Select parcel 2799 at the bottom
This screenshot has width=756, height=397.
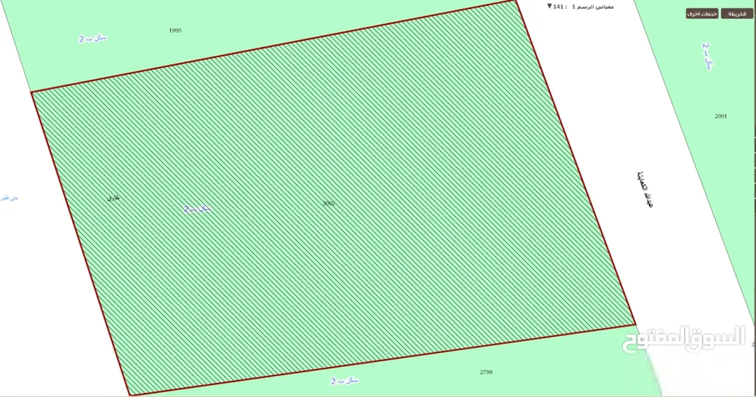(486, 372)
